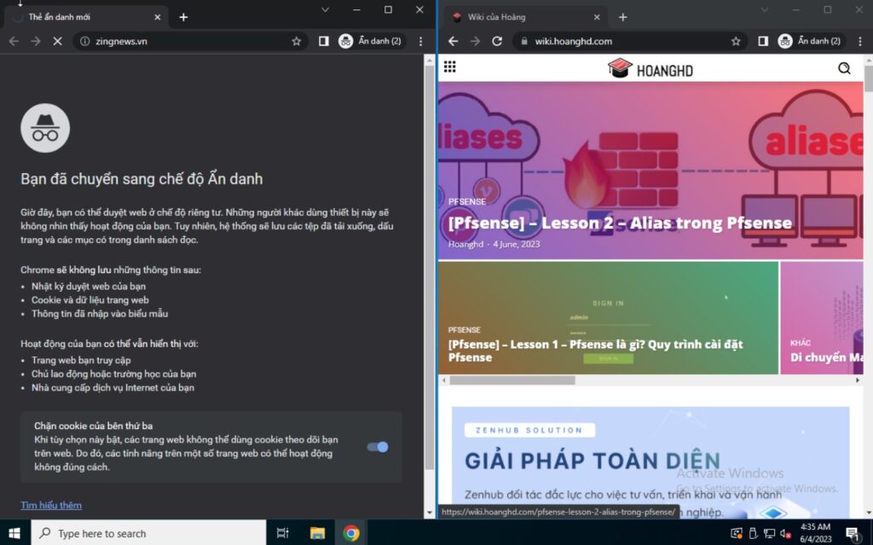Bookmark zingnews.vn with the star icon
Screen dimensions: 873x545
(296, 41)
